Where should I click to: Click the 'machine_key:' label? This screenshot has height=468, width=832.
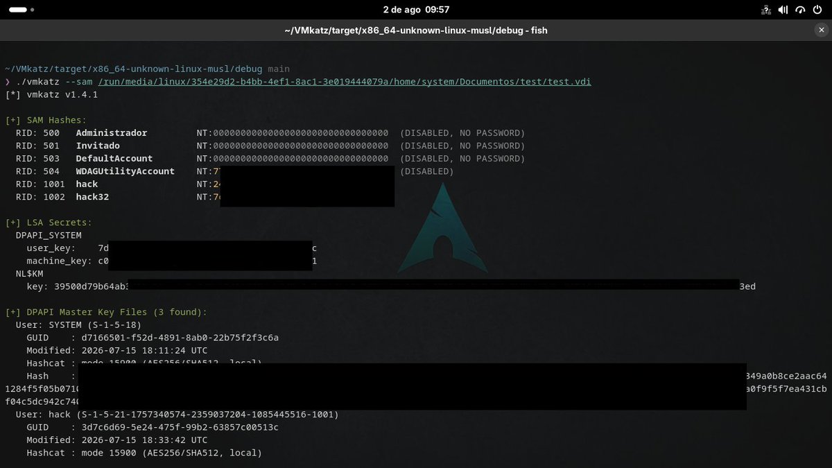tap(60, 261)
